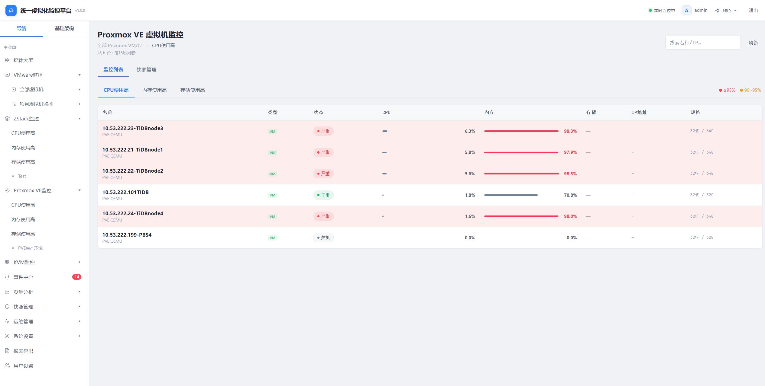Switch to the 快照管理 tab
765x386 pixels.
click(147, 69)
